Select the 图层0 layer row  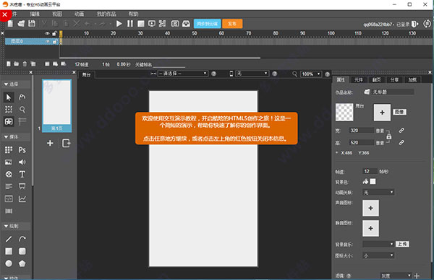click(32, 41)
